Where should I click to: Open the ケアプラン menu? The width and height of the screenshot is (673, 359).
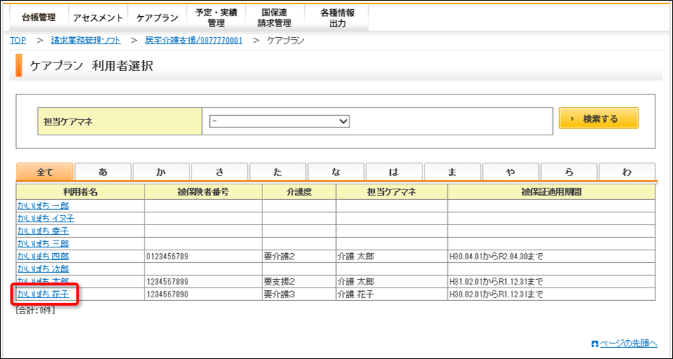coord(157,18)
